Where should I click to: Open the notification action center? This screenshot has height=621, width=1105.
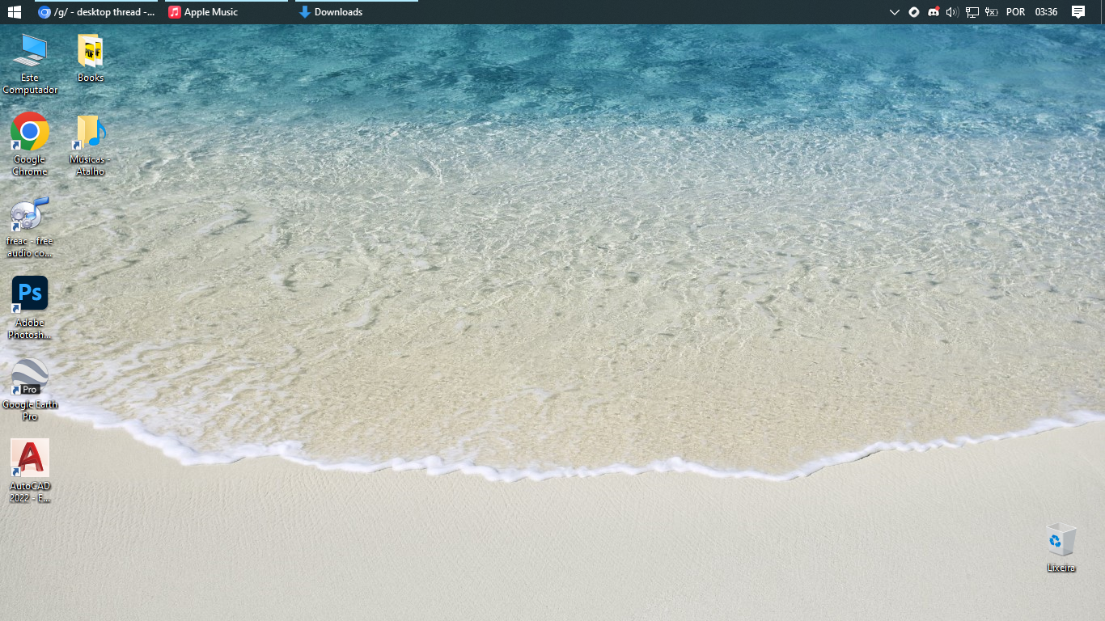click(x=1078, y=12)
